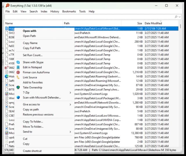Select Create shortcut option

pyautogui.click(x=32, y=151)
